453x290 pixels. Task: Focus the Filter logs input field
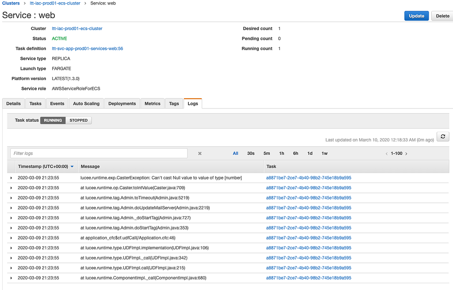coord(99,153)
